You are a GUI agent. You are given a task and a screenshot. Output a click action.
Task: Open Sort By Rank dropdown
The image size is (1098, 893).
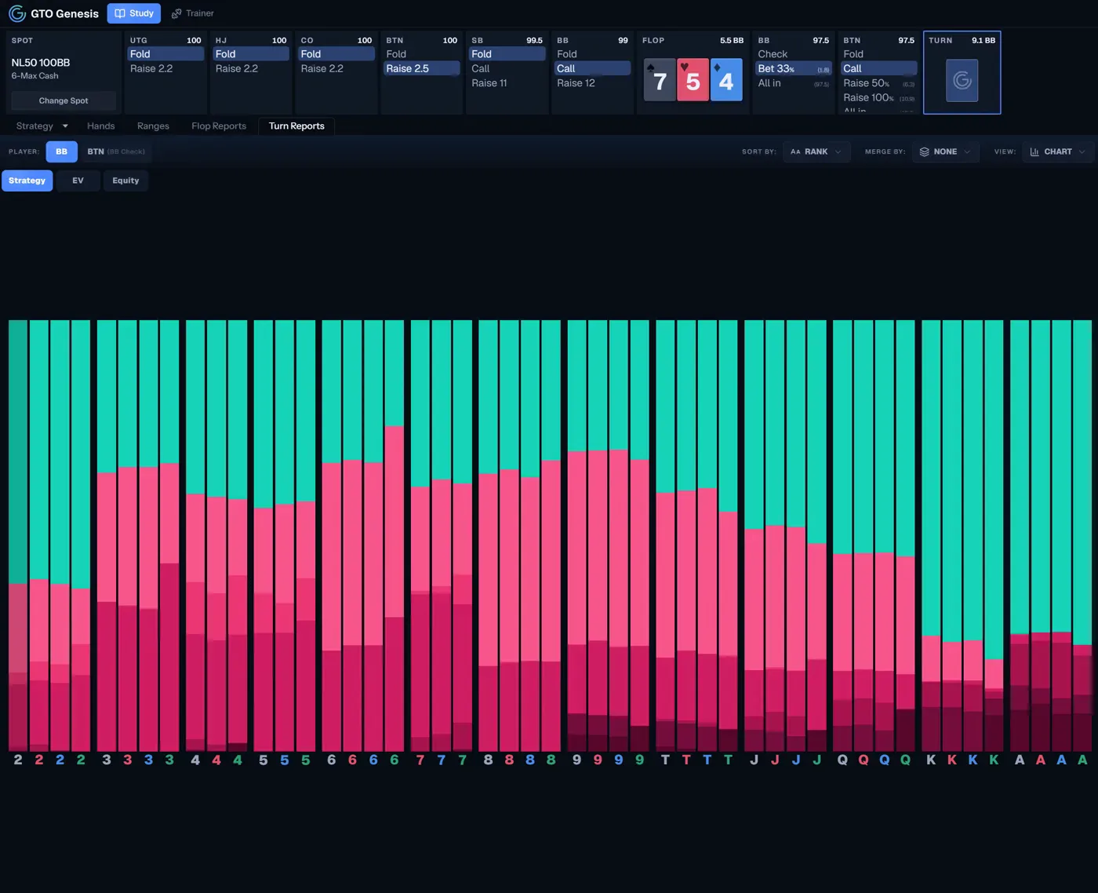[816, 151]
